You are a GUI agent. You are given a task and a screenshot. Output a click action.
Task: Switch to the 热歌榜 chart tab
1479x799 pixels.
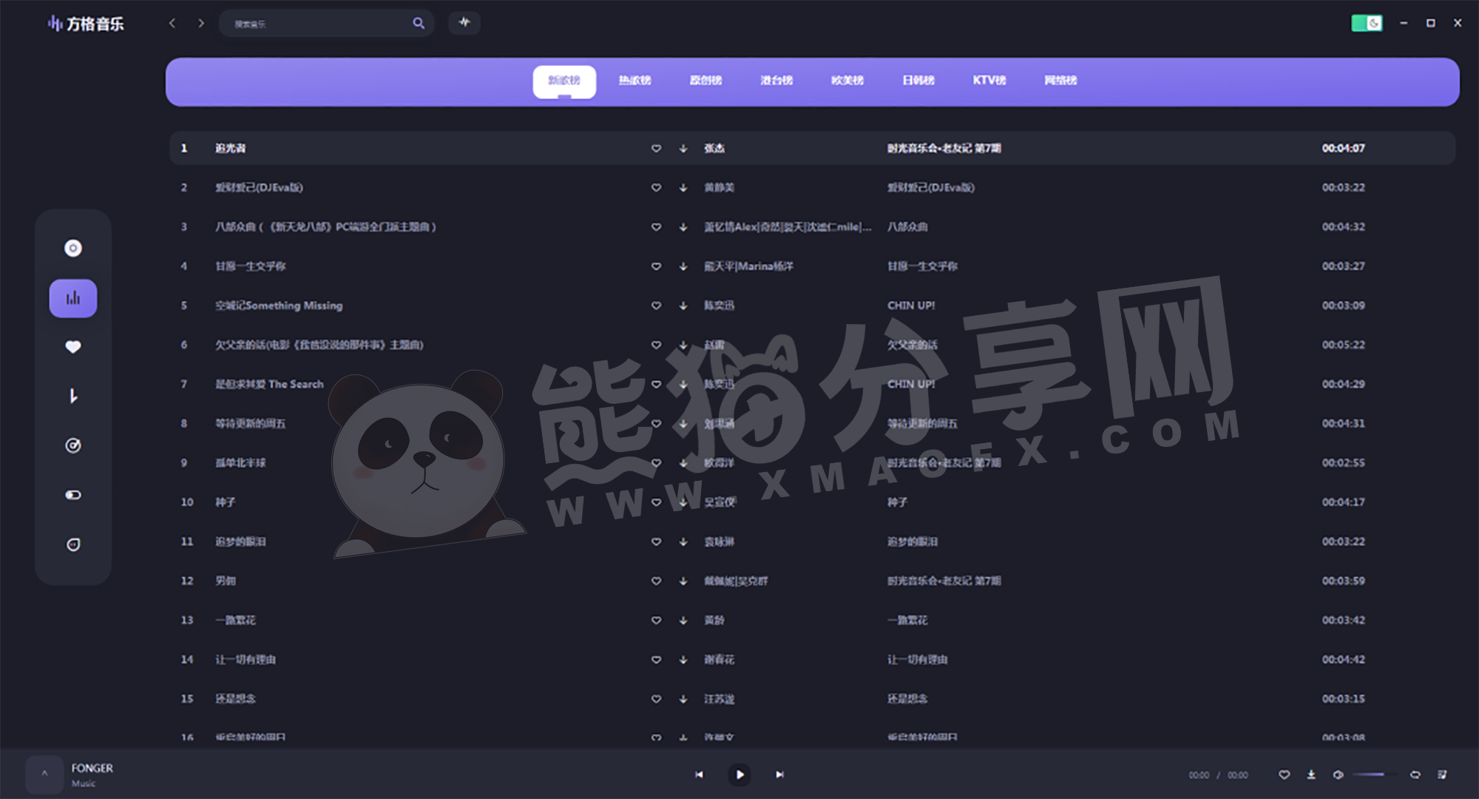tap(634, 81)
